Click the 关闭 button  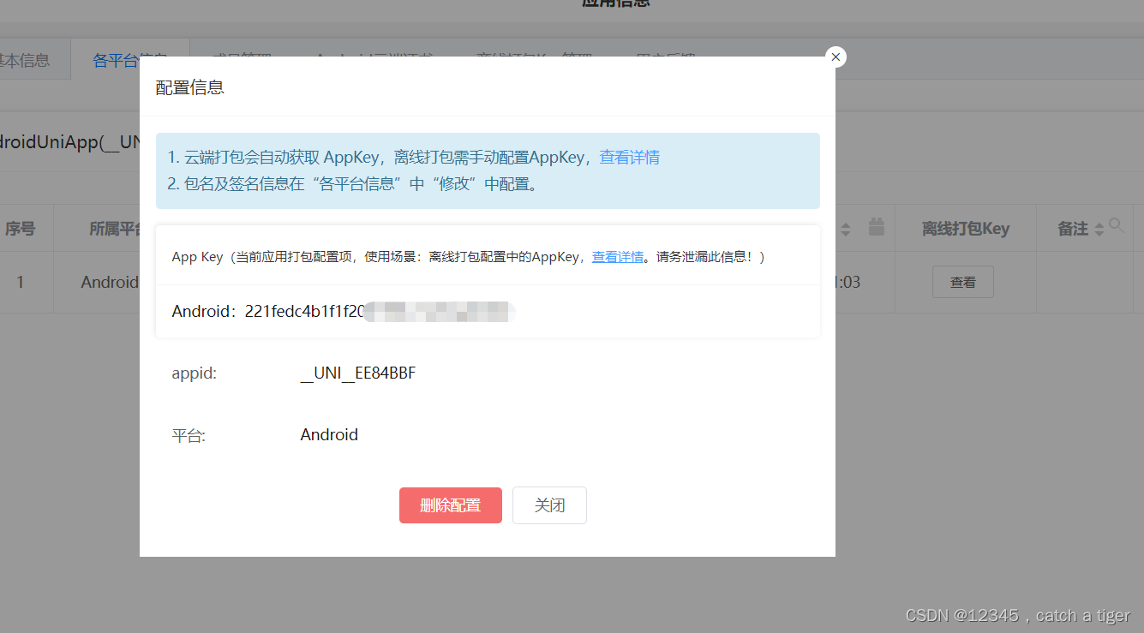pos(549,505)
